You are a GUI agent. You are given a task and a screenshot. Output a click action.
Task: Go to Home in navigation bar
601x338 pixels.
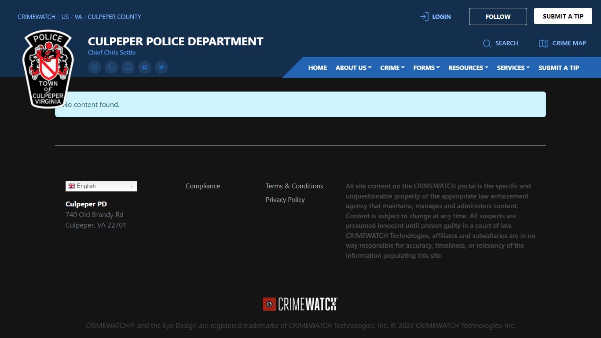(318, 68)
